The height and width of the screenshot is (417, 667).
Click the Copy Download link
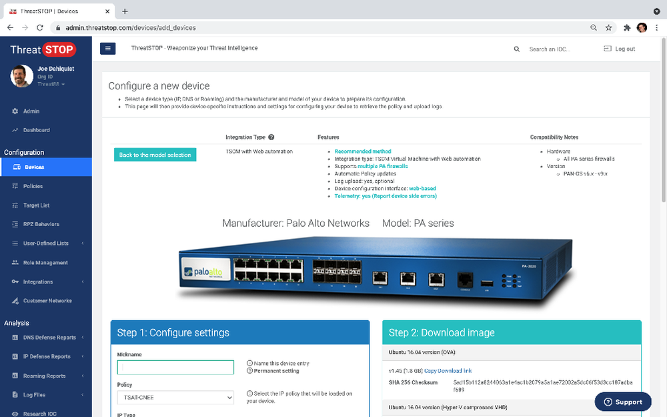(448, 370)
